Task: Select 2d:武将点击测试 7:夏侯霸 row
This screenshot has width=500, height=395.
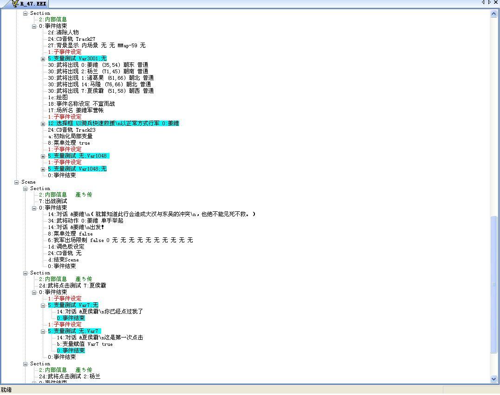Action: (x=72, y=286)
